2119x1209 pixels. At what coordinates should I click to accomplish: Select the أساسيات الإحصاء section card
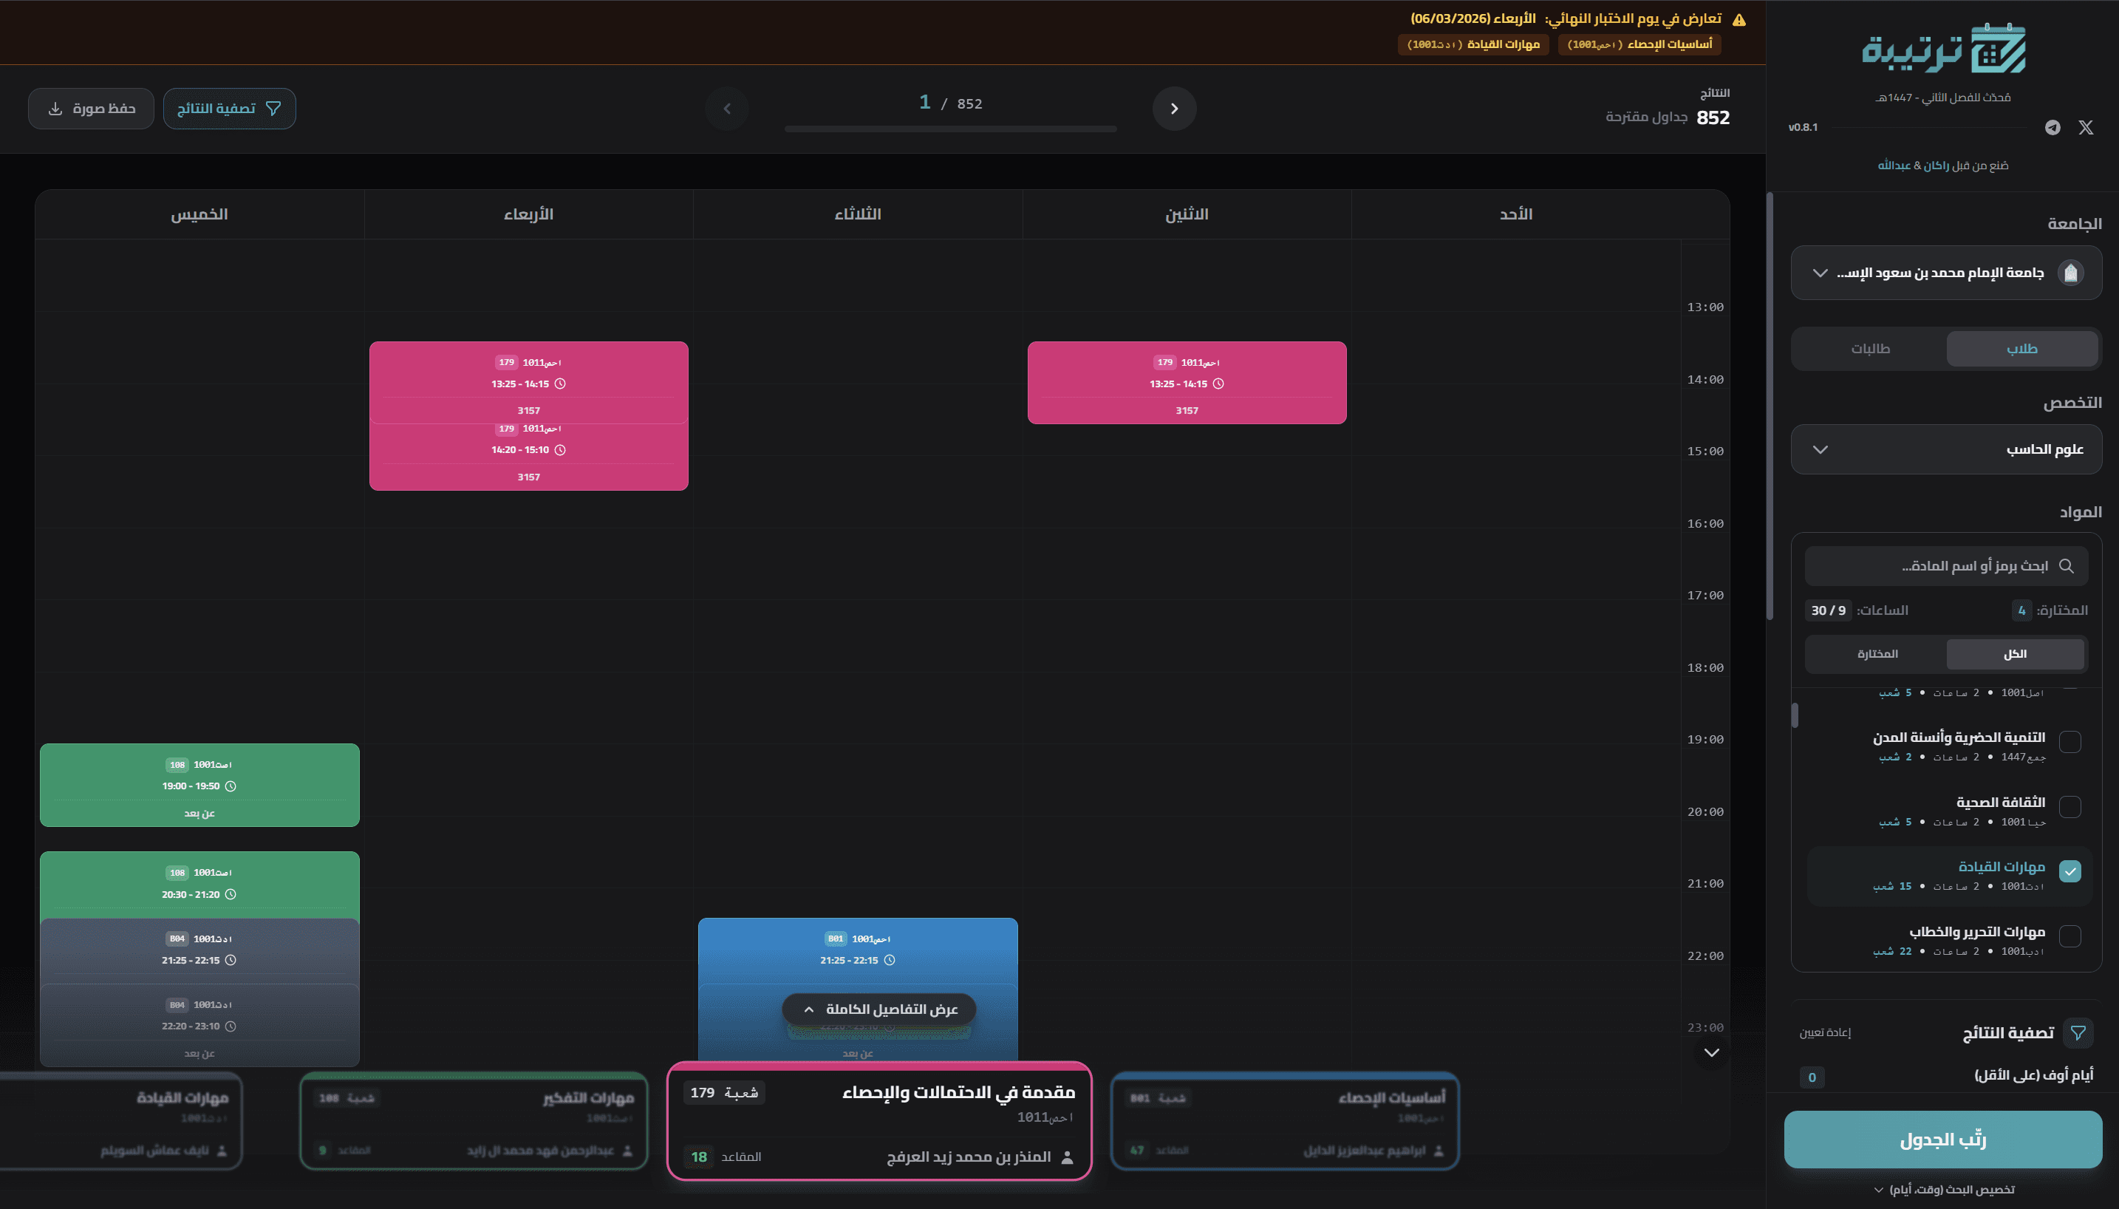coord(1285,1121)
